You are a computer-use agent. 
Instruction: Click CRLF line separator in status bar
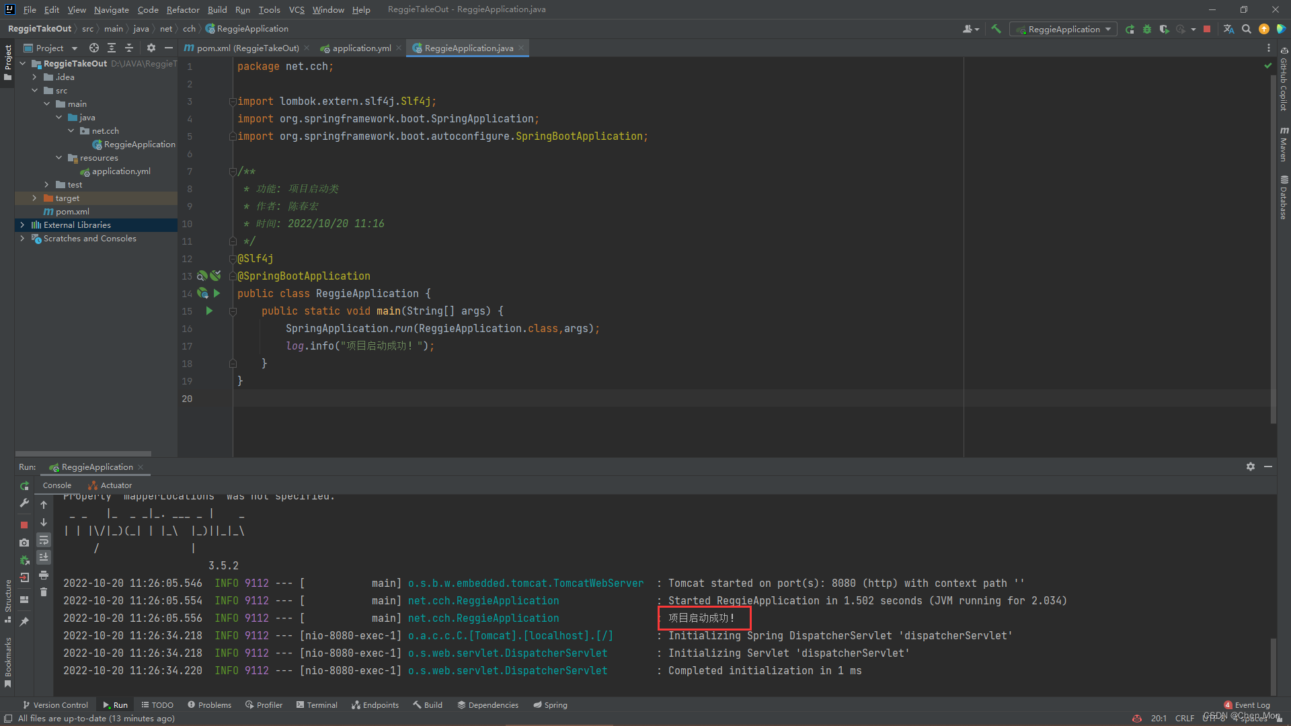[x=1184, y=719]
